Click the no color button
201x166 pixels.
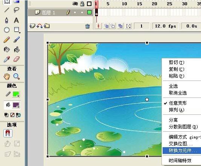(12, 115)
